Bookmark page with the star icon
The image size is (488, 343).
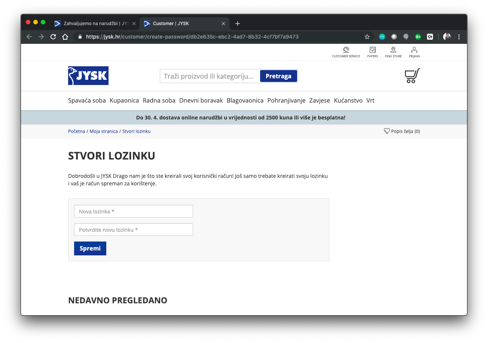[367, 37]
